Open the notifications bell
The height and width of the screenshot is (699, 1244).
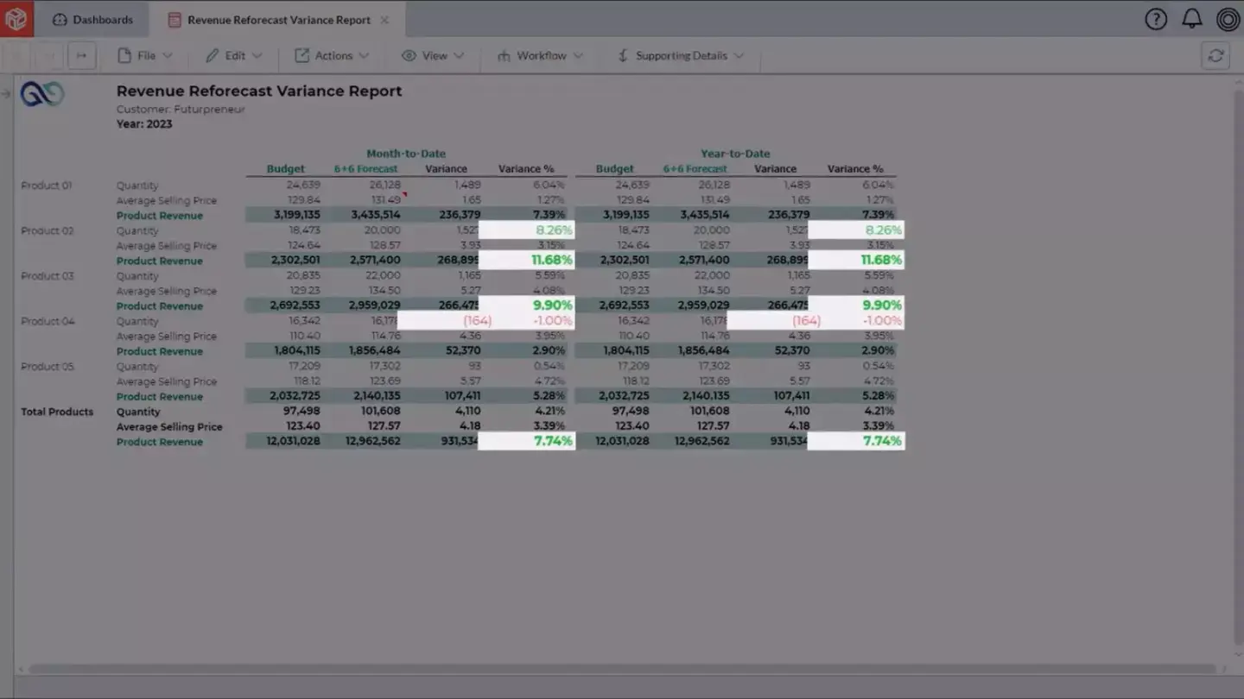(1192, 19)
